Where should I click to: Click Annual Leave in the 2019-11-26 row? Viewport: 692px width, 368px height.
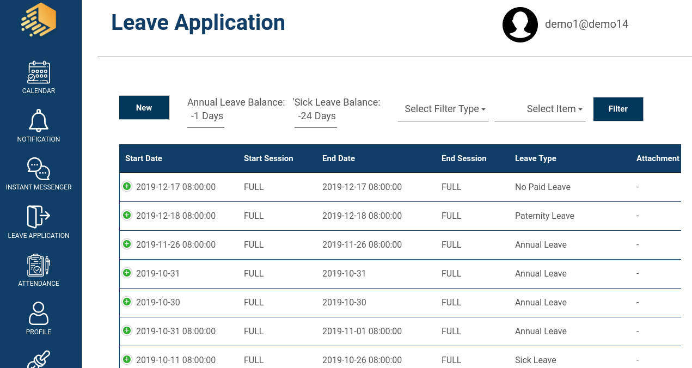point(541,244)
